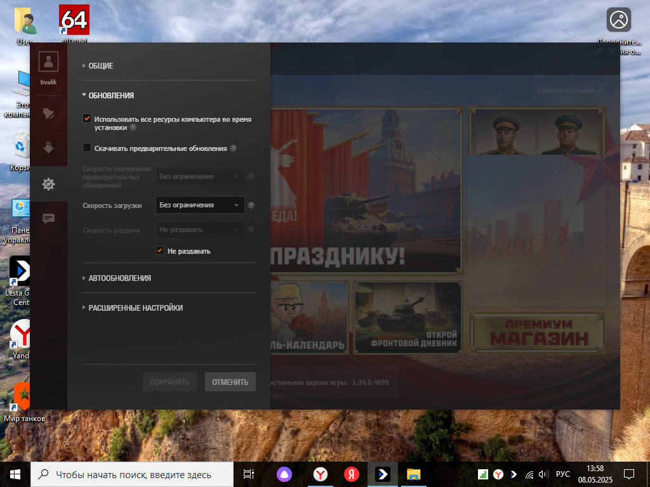Expand РАСШИРЕННЫЕ НАСТРОЙКИ section
The height and width of the screenshot is (487, 650).
tap(132, 308)
